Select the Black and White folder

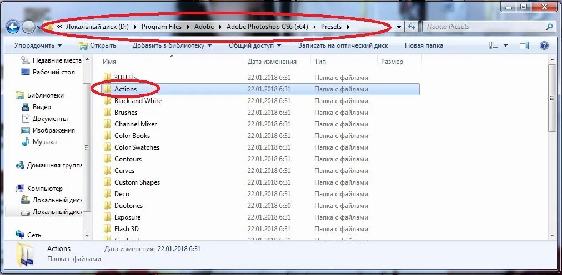pyautogui.click(x=138, y=101)
